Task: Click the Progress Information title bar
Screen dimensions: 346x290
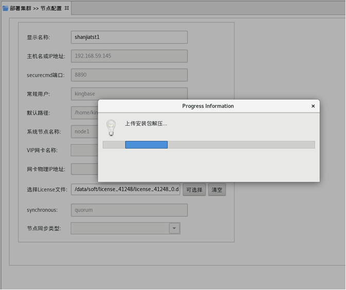Action: (208, 106)
